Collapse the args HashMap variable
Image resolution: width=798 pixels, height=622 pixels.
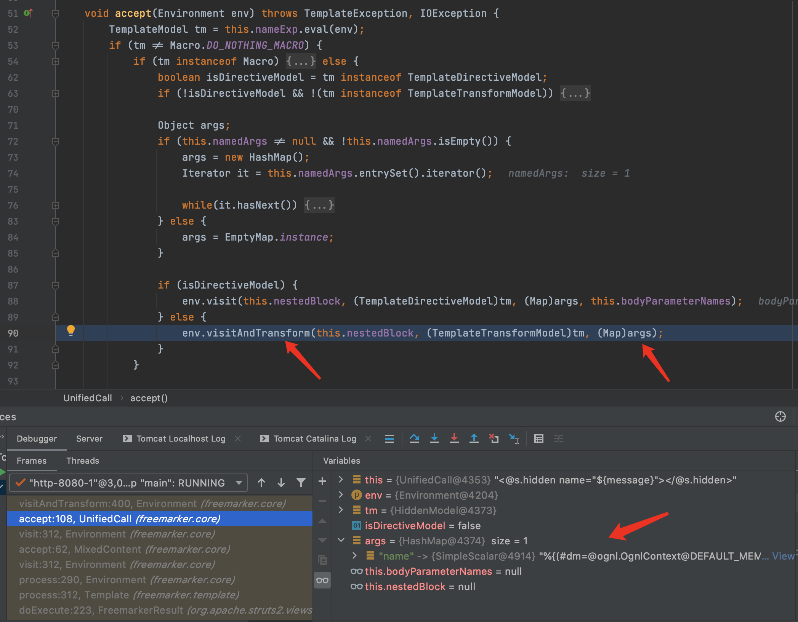(x=341, y=540)
